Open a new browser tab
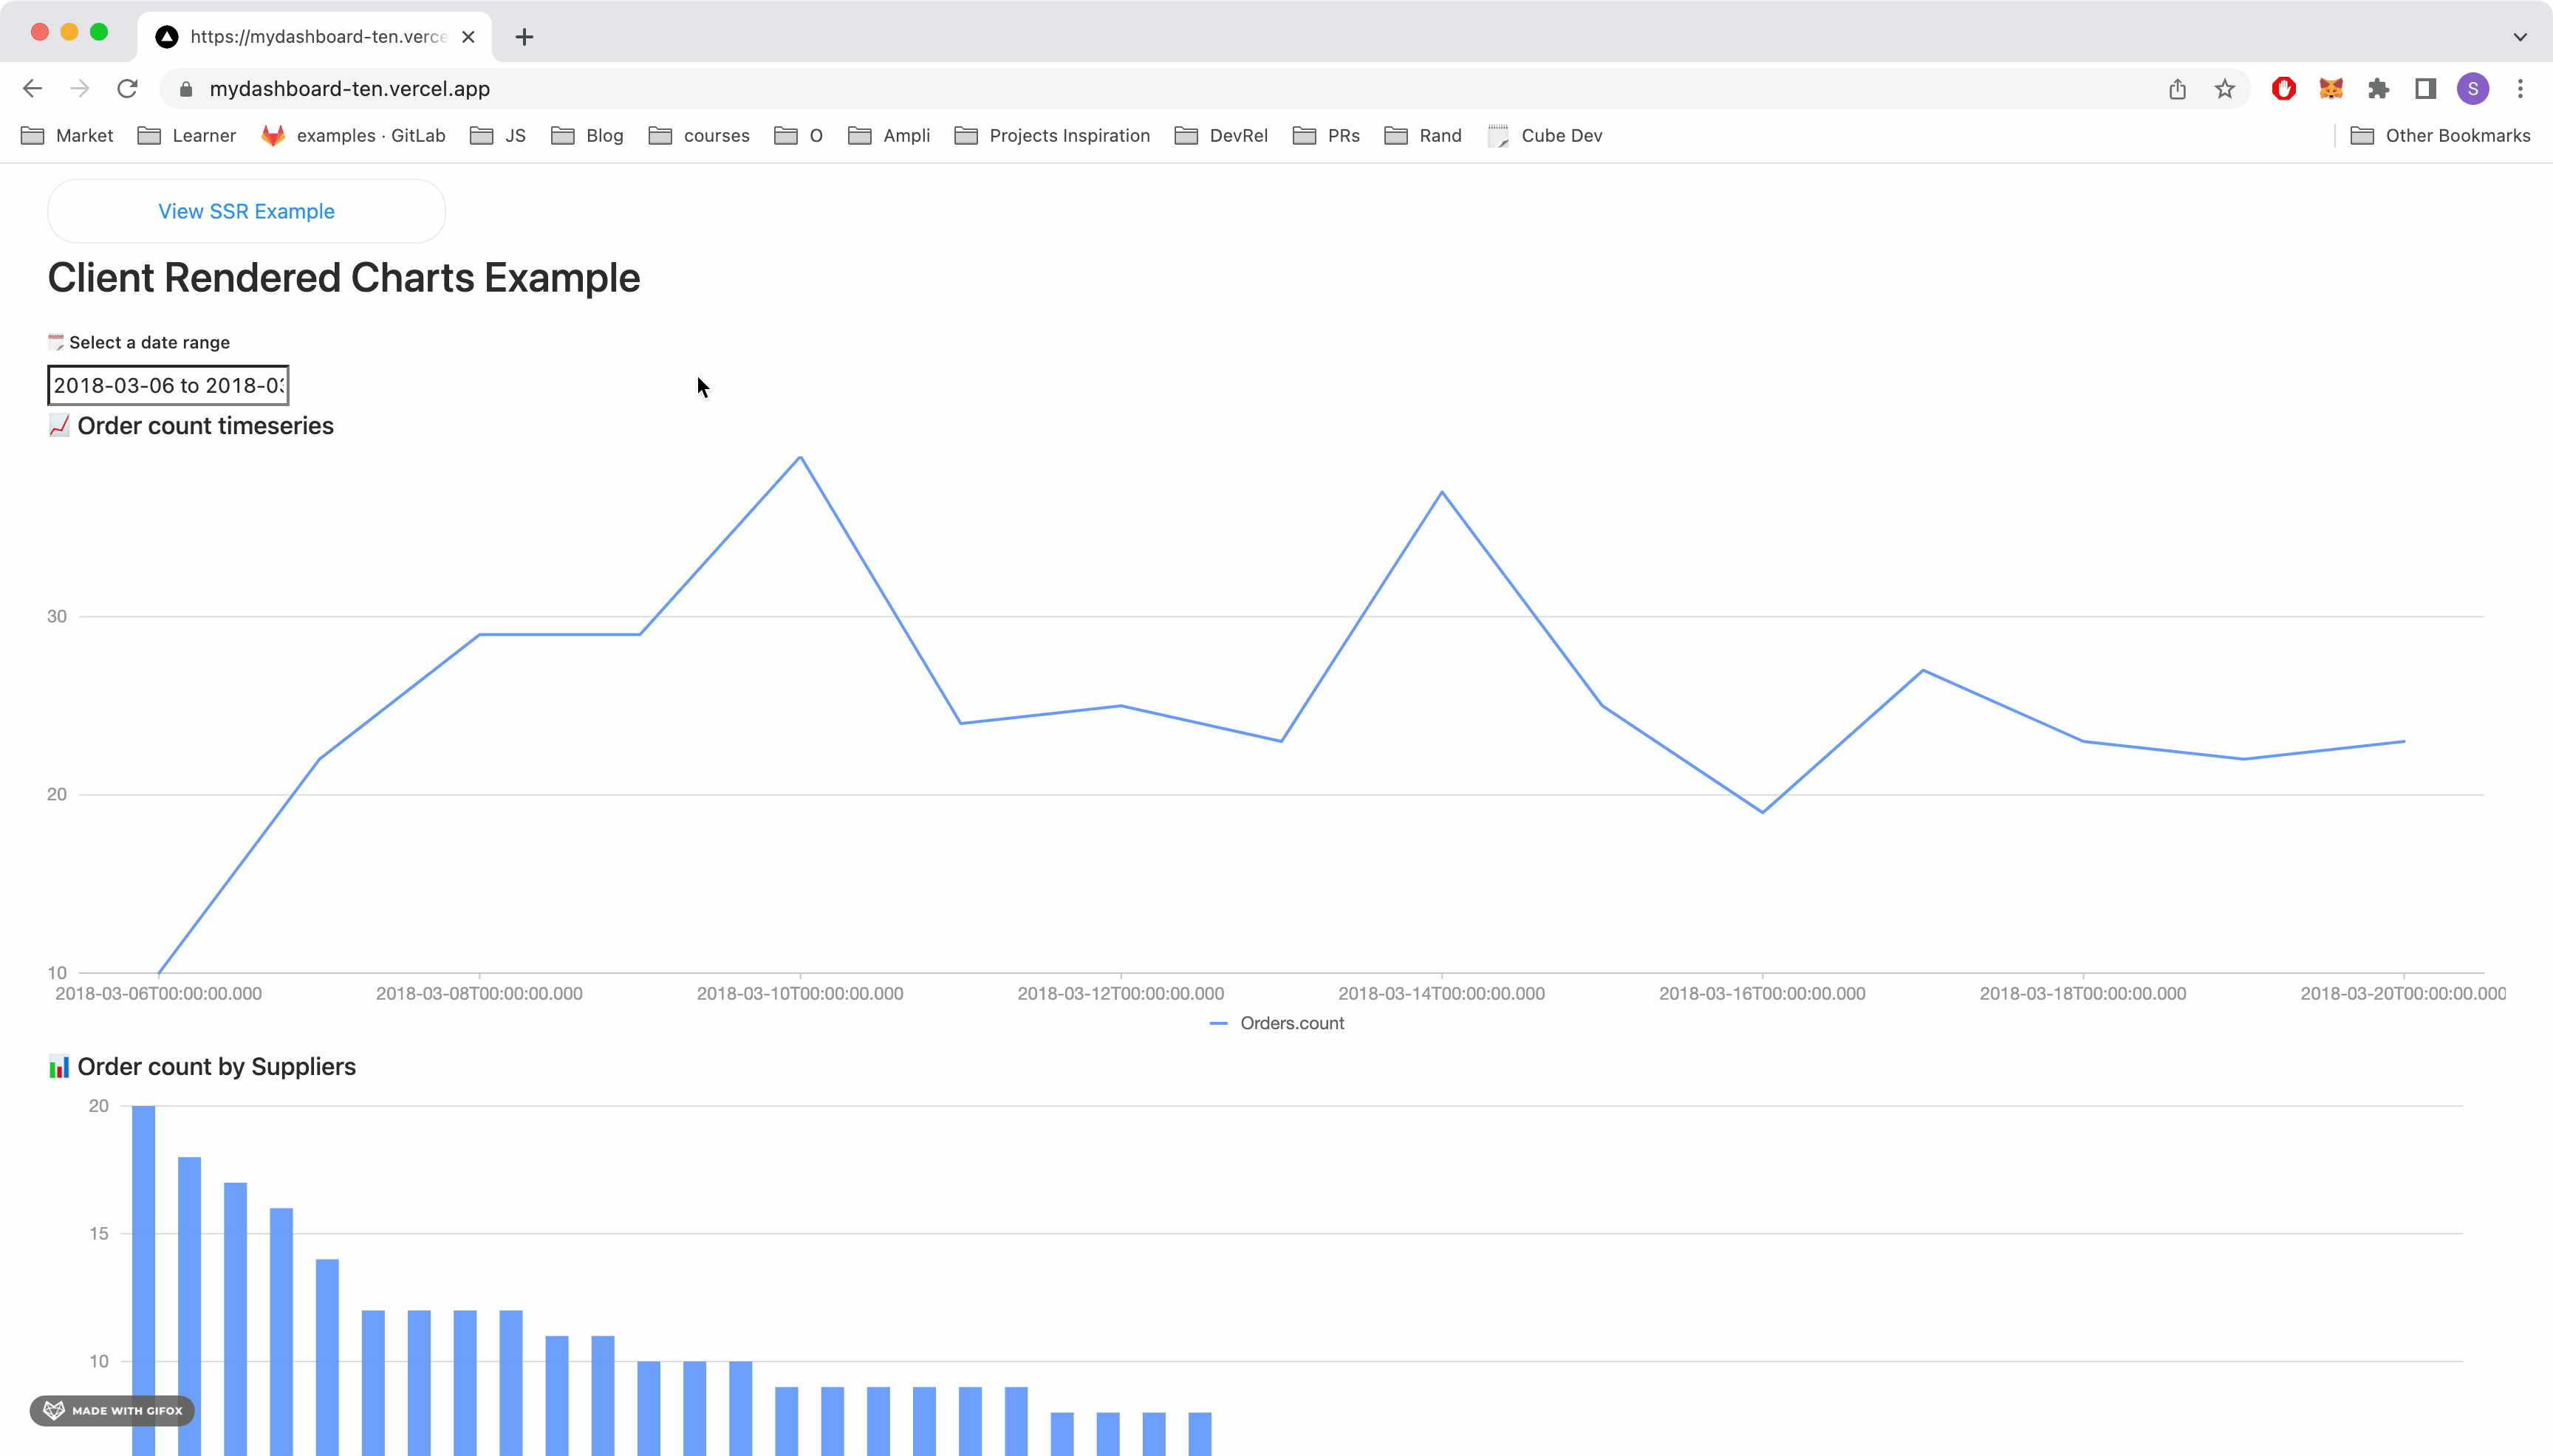This screenshot has height=1456, width=2553. [524, 37]
